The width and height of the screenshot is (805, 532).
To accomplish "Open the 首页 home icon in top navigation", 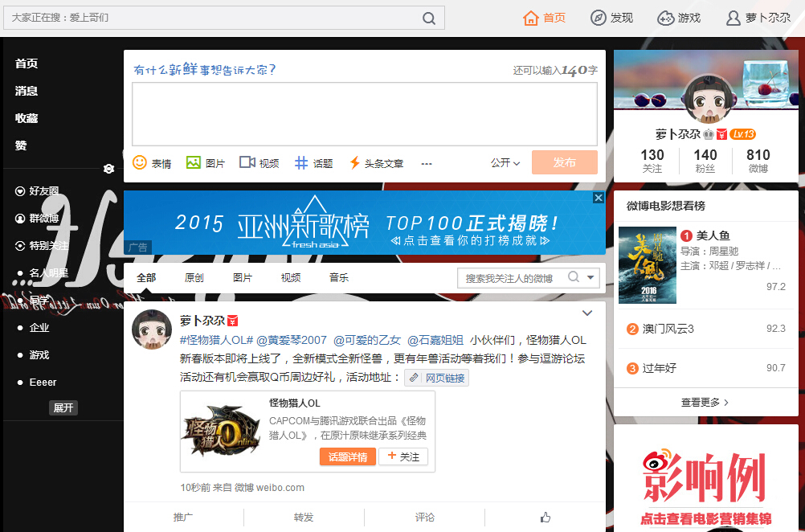I will point(530,18).
